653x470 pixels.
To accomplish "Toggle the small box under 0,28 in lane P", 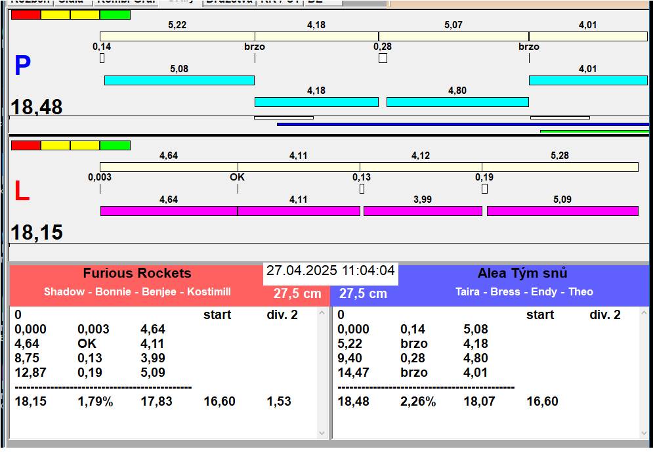I will 383,58.
